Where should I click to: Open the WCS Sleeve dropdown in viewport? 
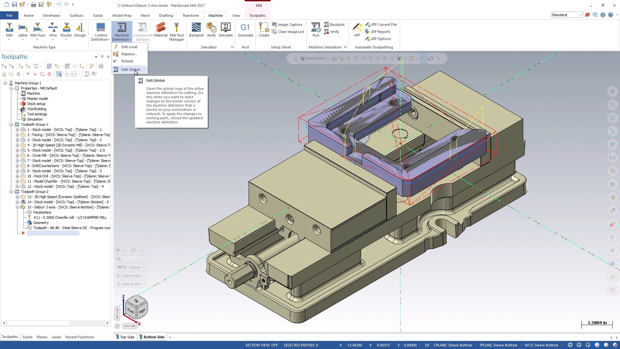130,267
